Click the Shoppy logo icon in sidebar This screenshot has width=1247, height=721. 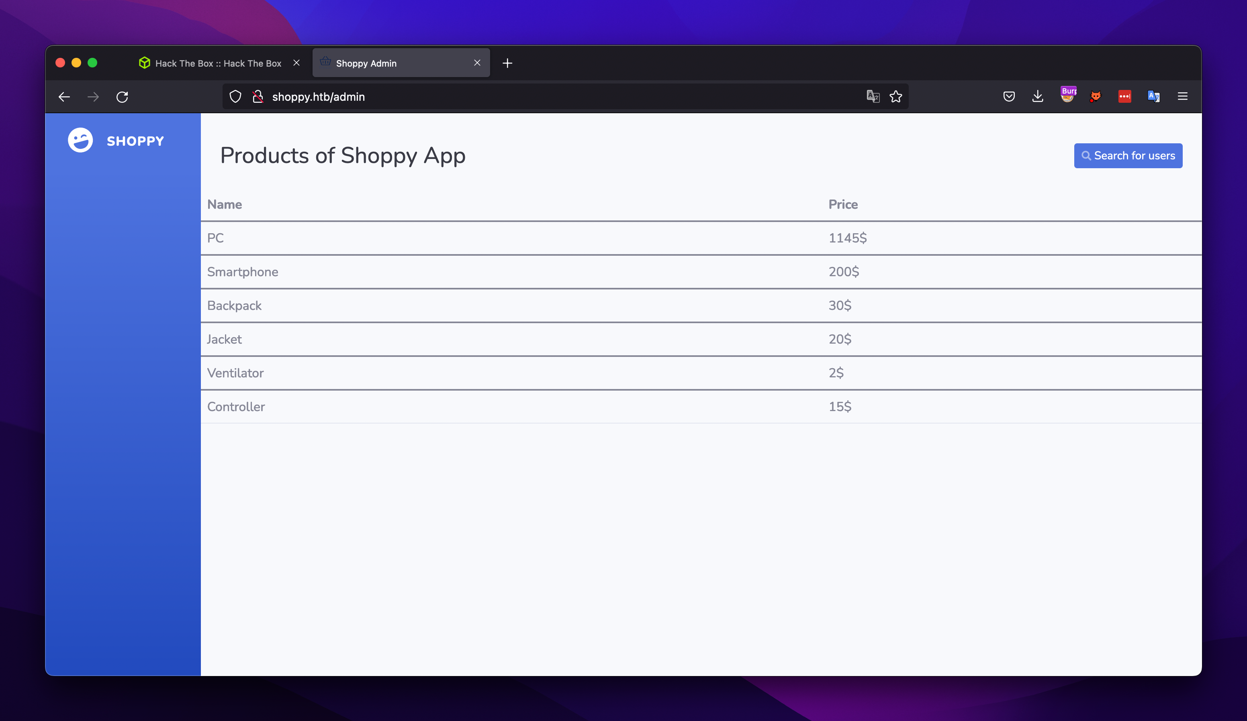coord(80,140)
